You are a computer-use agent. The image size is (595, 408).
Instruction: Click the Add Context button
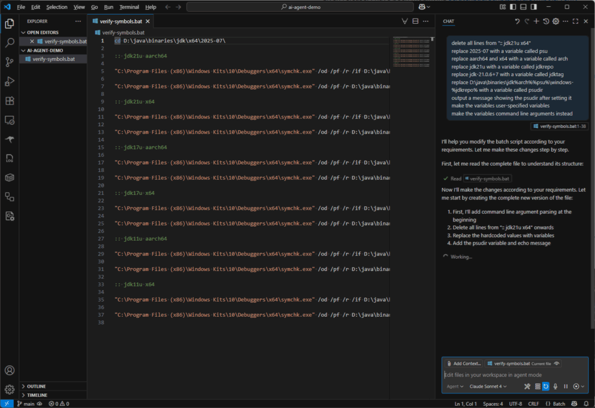coord(464,364)
